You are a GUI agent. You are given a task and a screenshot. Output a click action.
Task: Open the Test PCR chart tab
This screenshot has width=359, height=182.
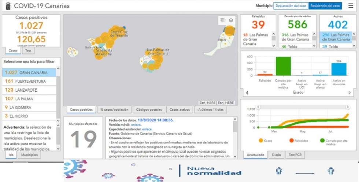coord(295,155)
